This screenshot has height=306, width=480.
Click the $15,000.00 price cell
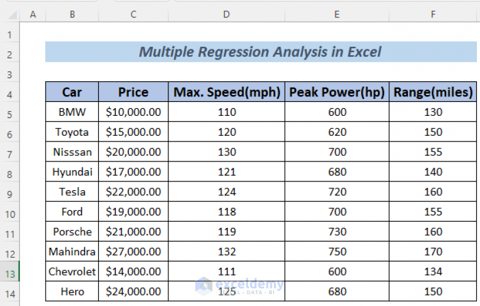tap(133, 132)
